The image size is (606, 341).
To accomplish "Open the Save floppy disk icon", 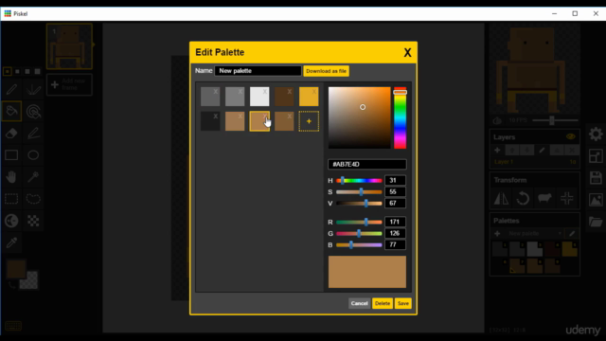I will click(596, 178).
